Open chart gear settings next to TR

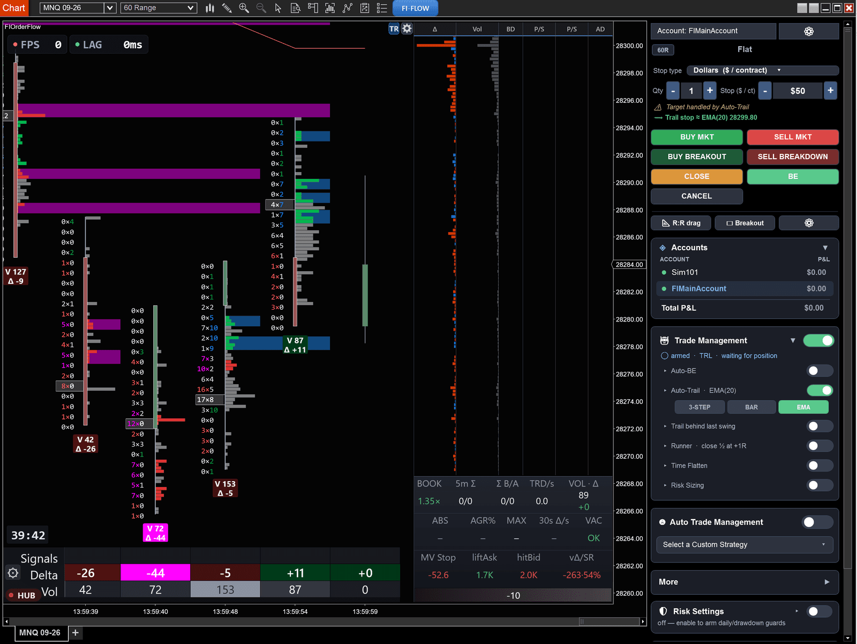(x=407, y=29)
